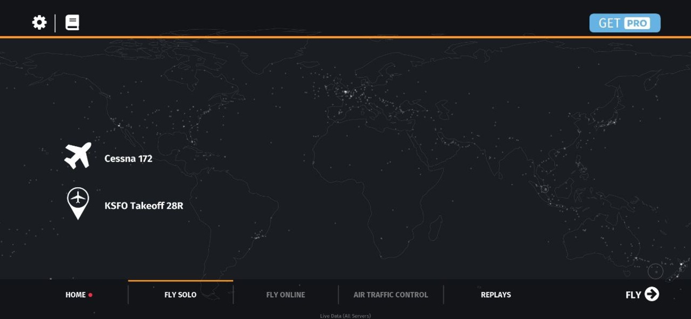691x319 pixels.
Task: Click the airplane aircraft selection icon
Action: 78,156
